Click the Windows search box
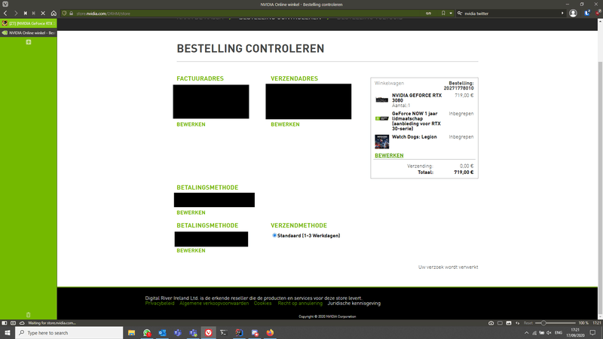 point(69,333)
